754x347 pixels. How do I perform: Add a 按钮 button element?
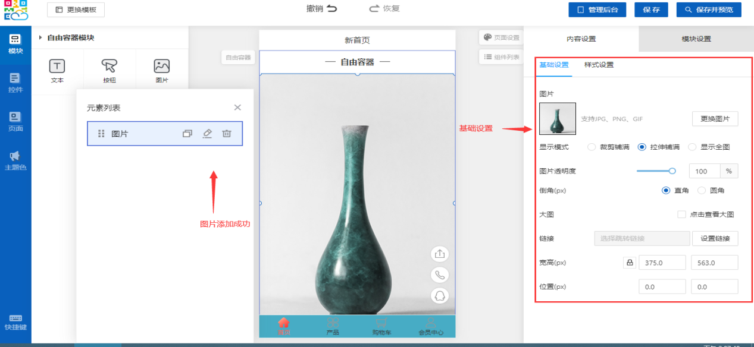[x=109, y=71]
